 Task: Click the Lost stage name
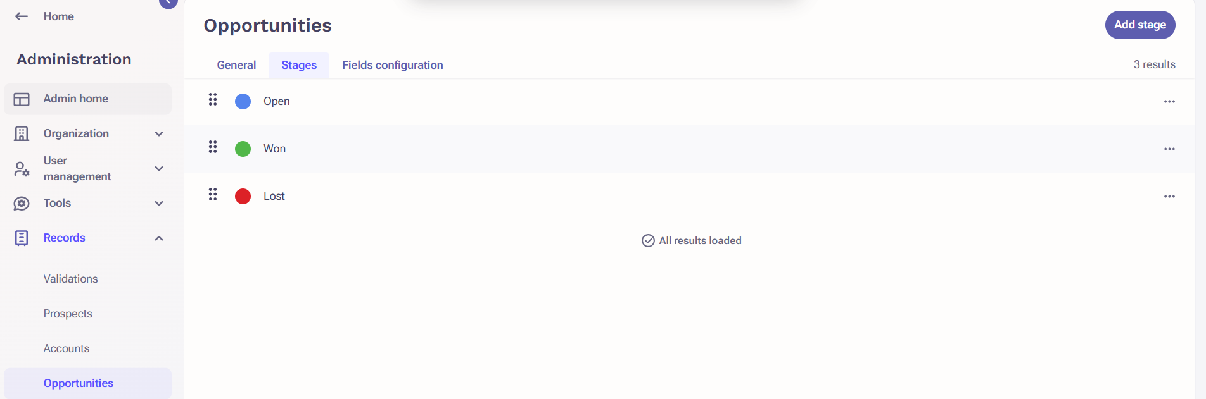coord(274,196)
